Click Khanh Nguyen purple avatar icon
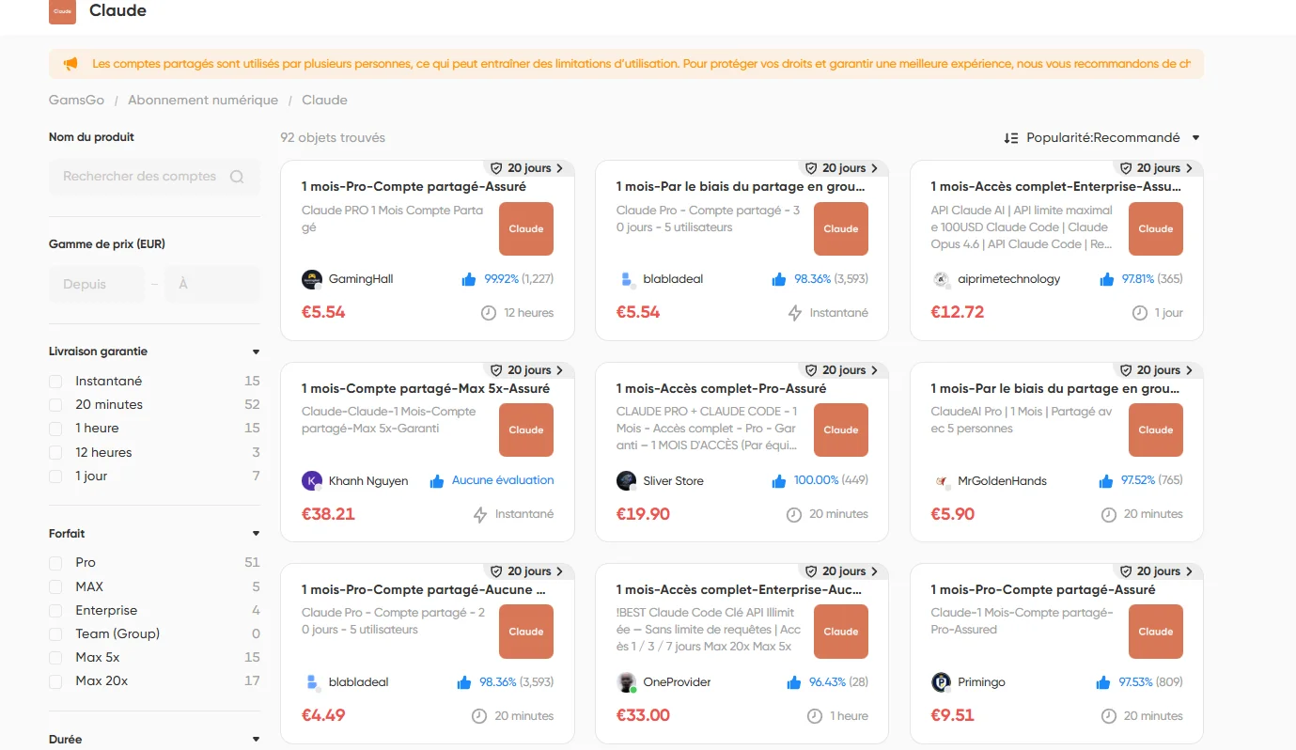This screenshot has height=750, width=1296. pos(312,481)
